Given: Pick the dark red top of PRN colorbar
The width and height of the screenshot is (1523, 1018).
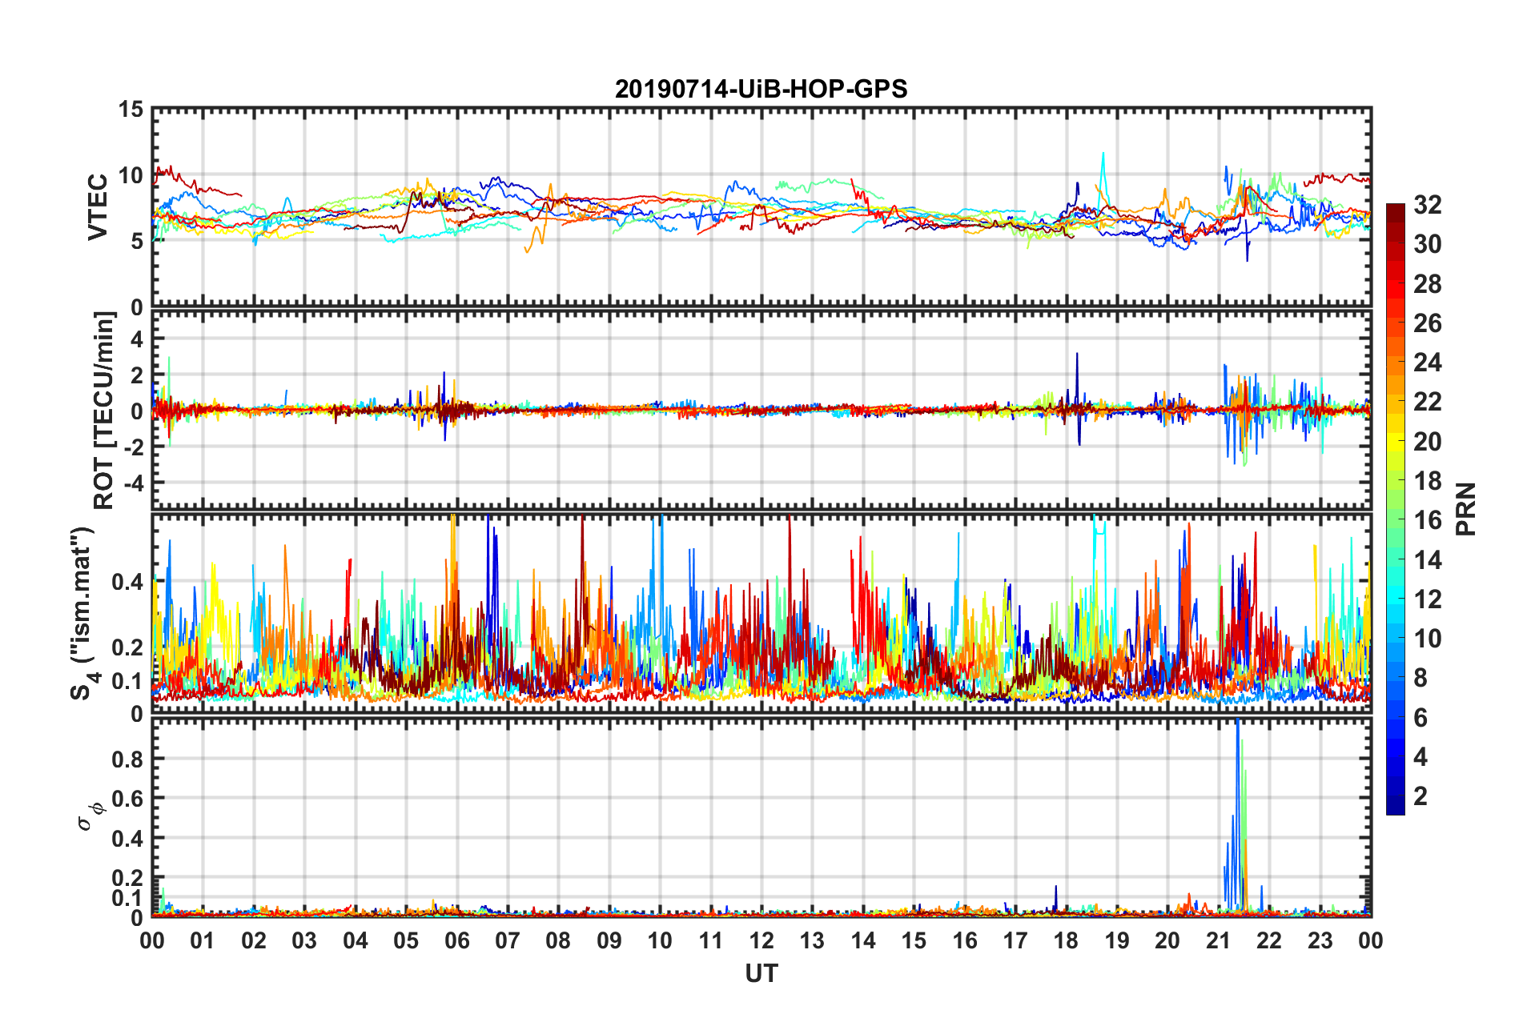Looking at the screenshot, I should 1395,210.
